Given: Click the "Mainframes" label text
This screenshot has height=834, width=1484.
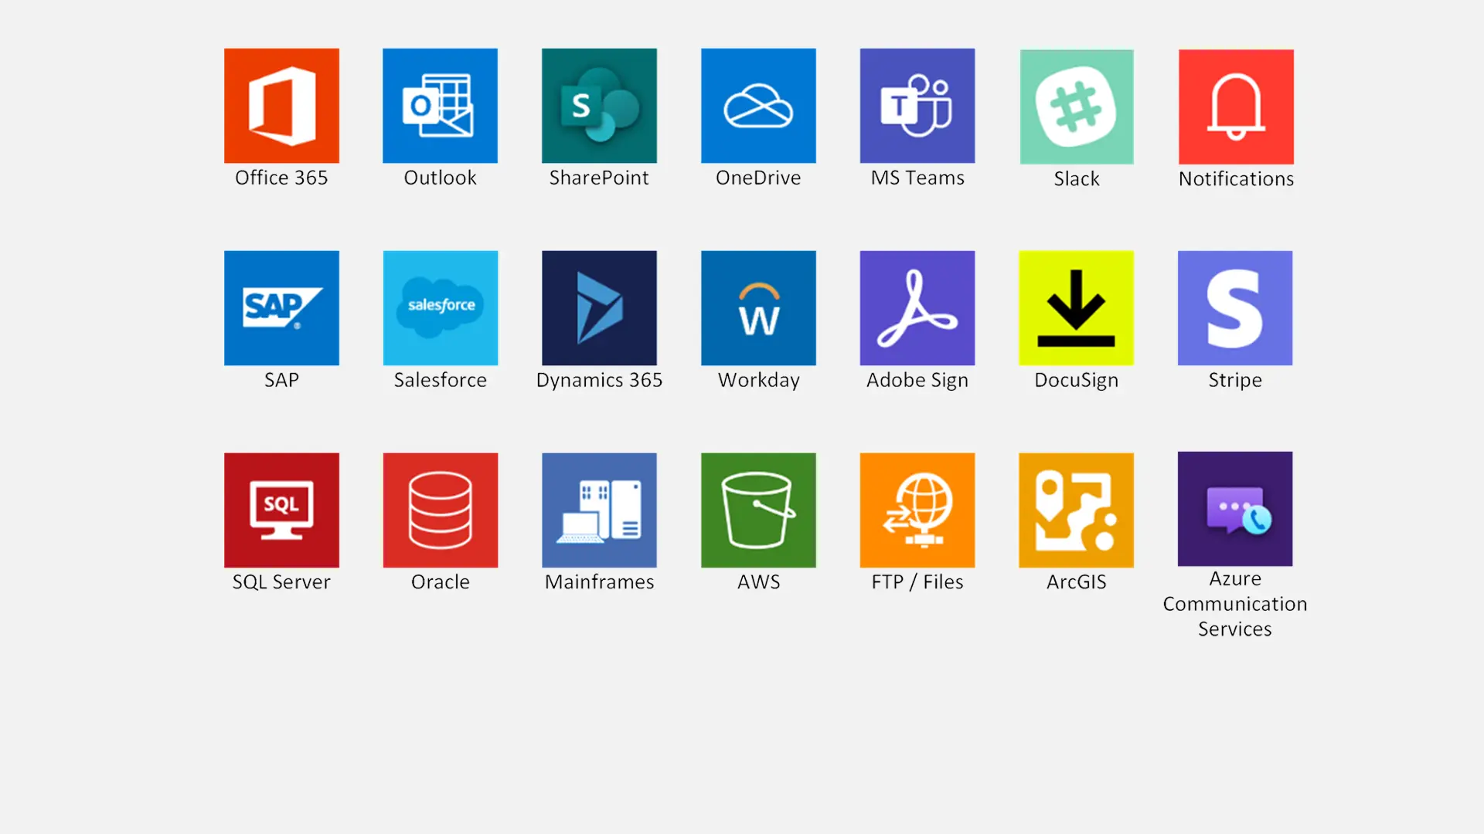Looking at the screenshot, I should click(x=599, y=581).
